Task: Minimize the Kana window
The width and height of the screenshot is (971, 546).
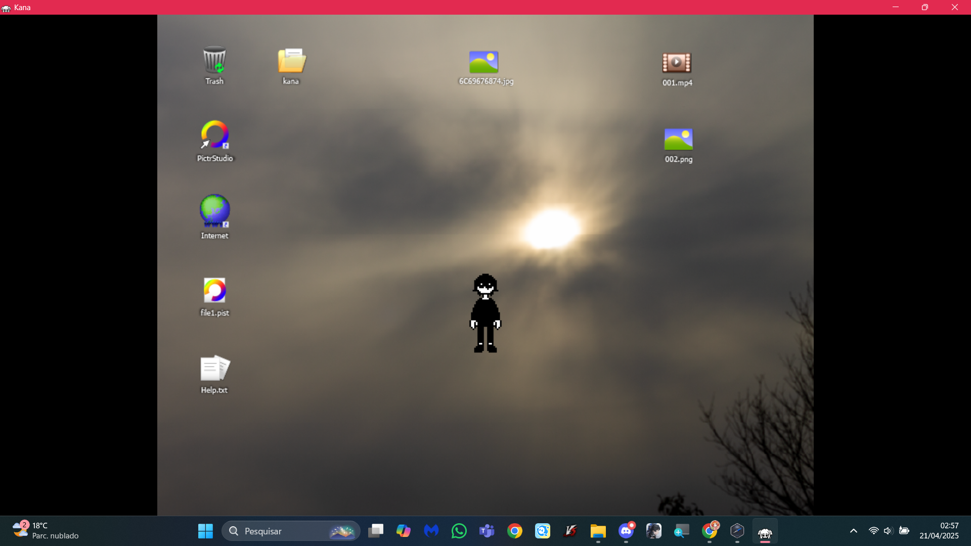Action: 896,7
